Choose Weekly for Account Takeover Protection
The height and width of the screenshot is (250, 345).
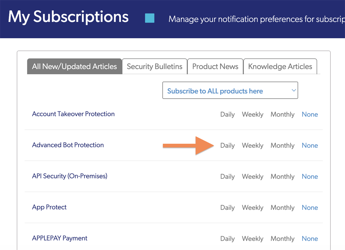[252, 114]
